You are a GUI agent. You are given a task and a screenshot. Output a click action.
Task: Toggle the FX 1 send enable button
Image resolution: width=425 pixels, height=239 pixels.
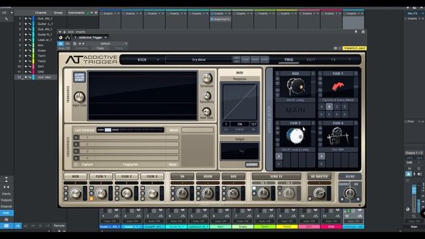coord(254,188)
